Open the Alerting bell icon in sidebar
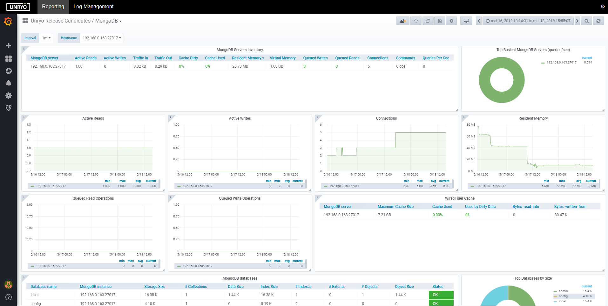This screenshot has height=306, width=608. pyautogui.click(x=9, y=83)
